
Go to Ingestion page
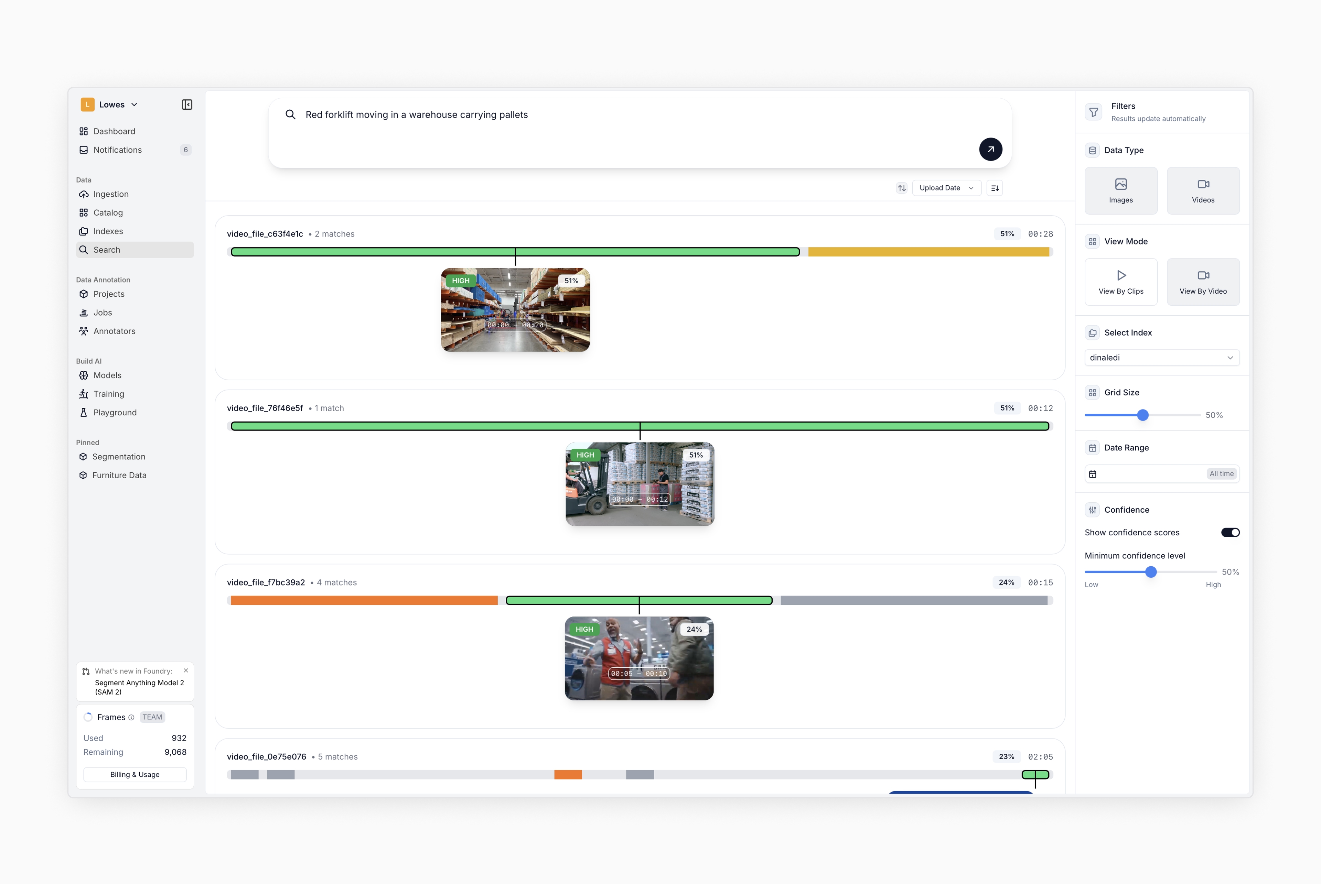[x=135, y=194]
